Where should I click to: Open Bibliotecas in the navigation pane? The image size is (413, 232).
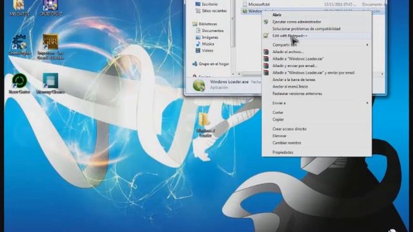(x=205, y=24)
